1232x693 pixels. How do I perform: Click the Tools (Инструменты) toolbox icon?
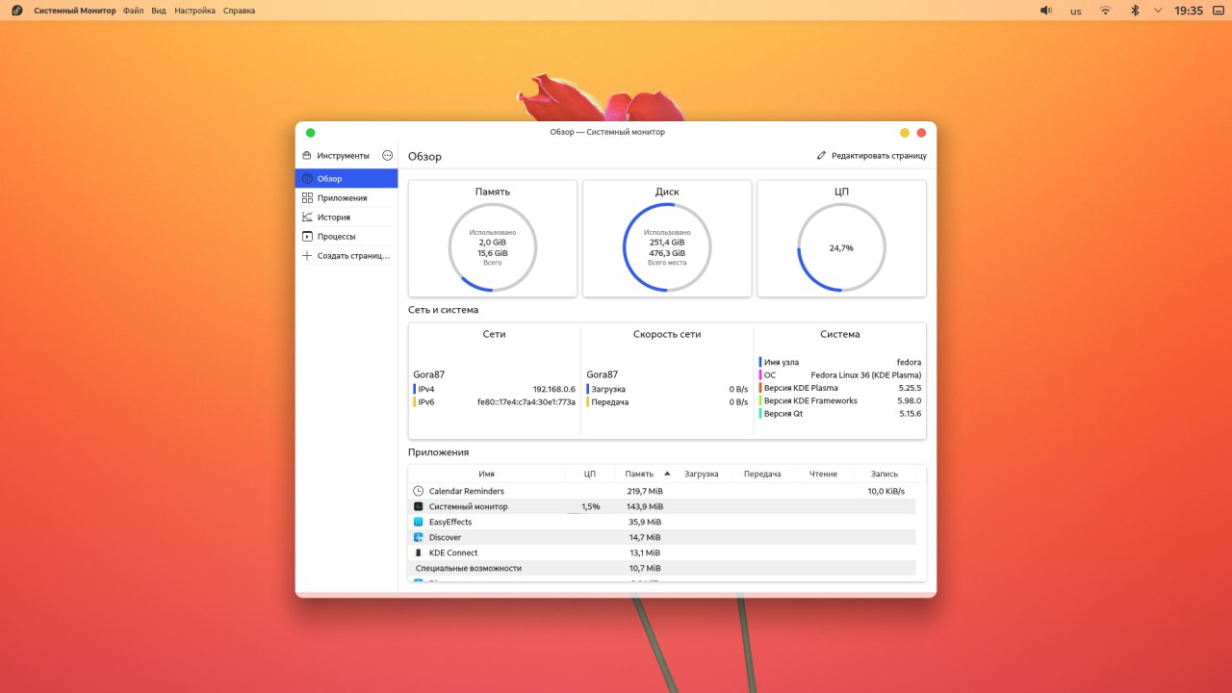point(307,155)
